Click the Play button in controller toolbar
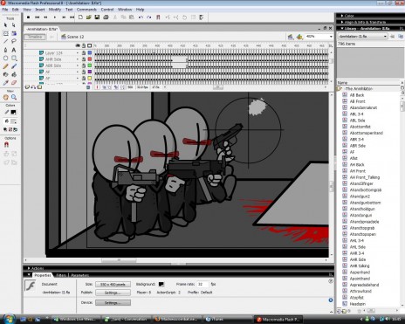405x324 pixels. coord(55,17)
